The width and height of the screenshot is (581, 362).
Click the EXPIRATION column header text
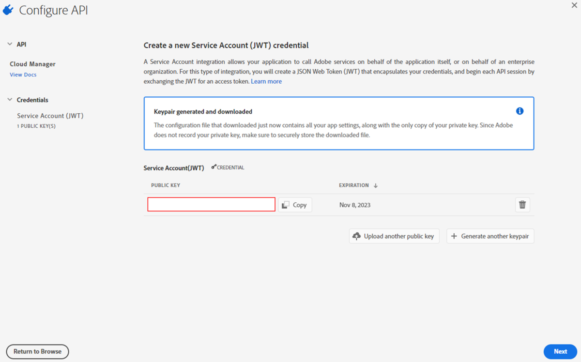(x=354, y=185)
